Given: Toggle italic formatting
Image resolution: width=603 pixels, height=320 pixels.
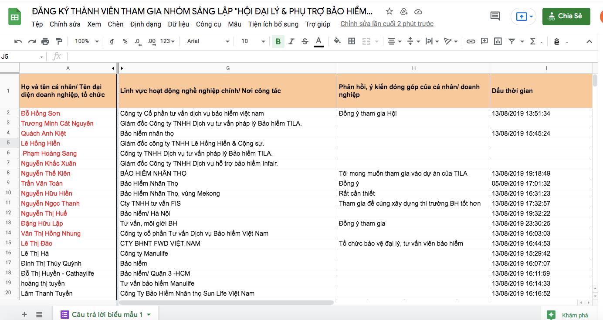Looking at the screenshot, I should (291, 41).
